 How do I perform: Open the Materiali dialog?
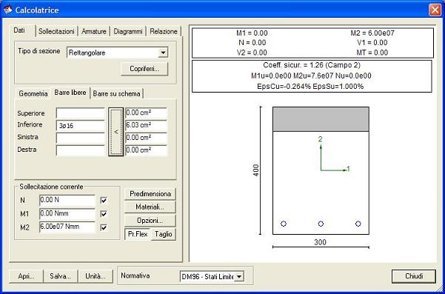click(150, 207)
